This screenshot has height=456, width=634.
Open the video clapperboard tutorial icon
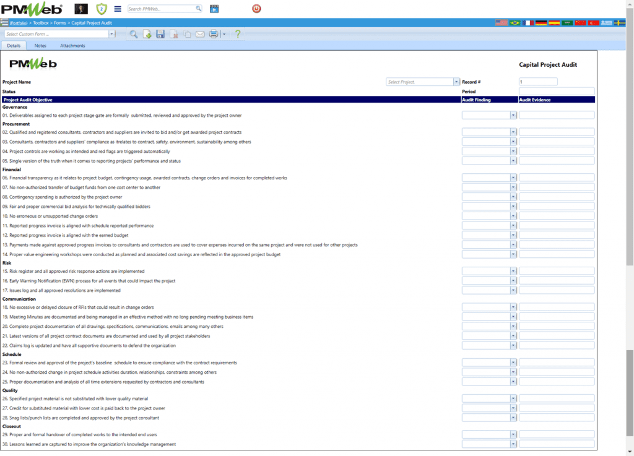coord(214,9)
